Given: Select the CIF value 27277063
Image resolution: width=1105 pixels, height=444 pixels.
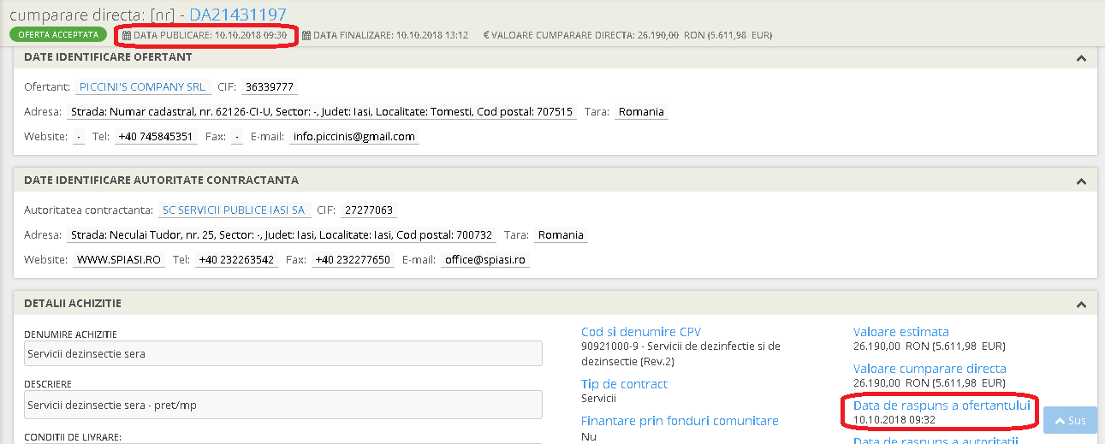Looking at the screenshot, I should point(368,210).
